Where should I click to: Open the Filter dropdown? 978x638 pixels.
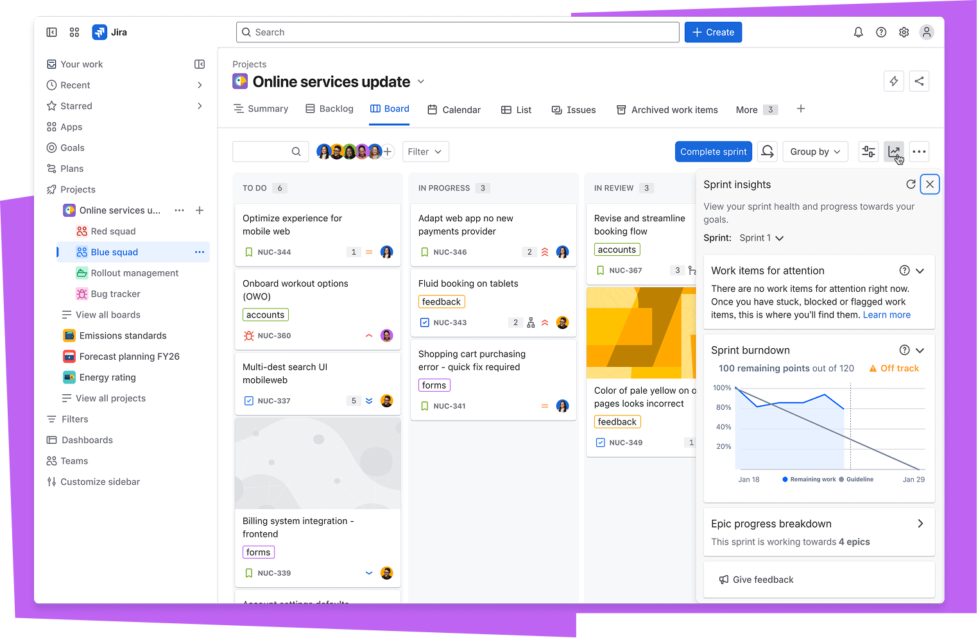coord(425,152)
